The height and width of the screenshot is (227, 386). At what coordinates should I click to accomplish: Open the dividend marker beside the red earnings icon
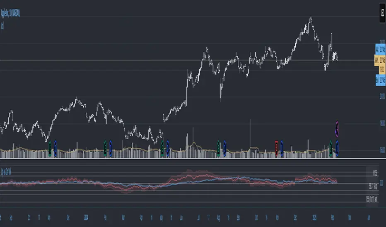pos(282,148)
